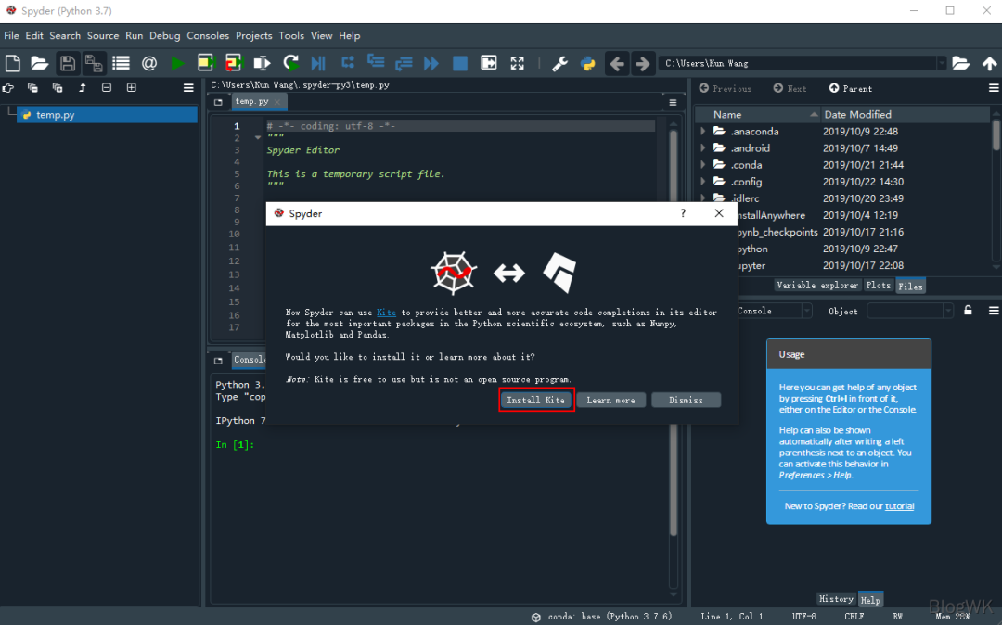This screenshot has height=625, width=1002.
Task: Run selection or current line icon
Action: tap(262, 62)
